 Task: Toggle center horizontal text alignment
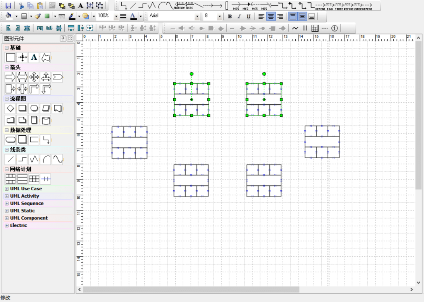tap(271, 17)
